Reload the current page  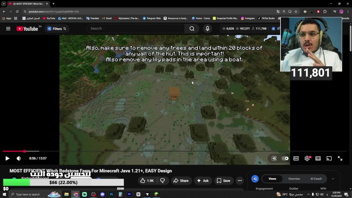click(17, 12)
